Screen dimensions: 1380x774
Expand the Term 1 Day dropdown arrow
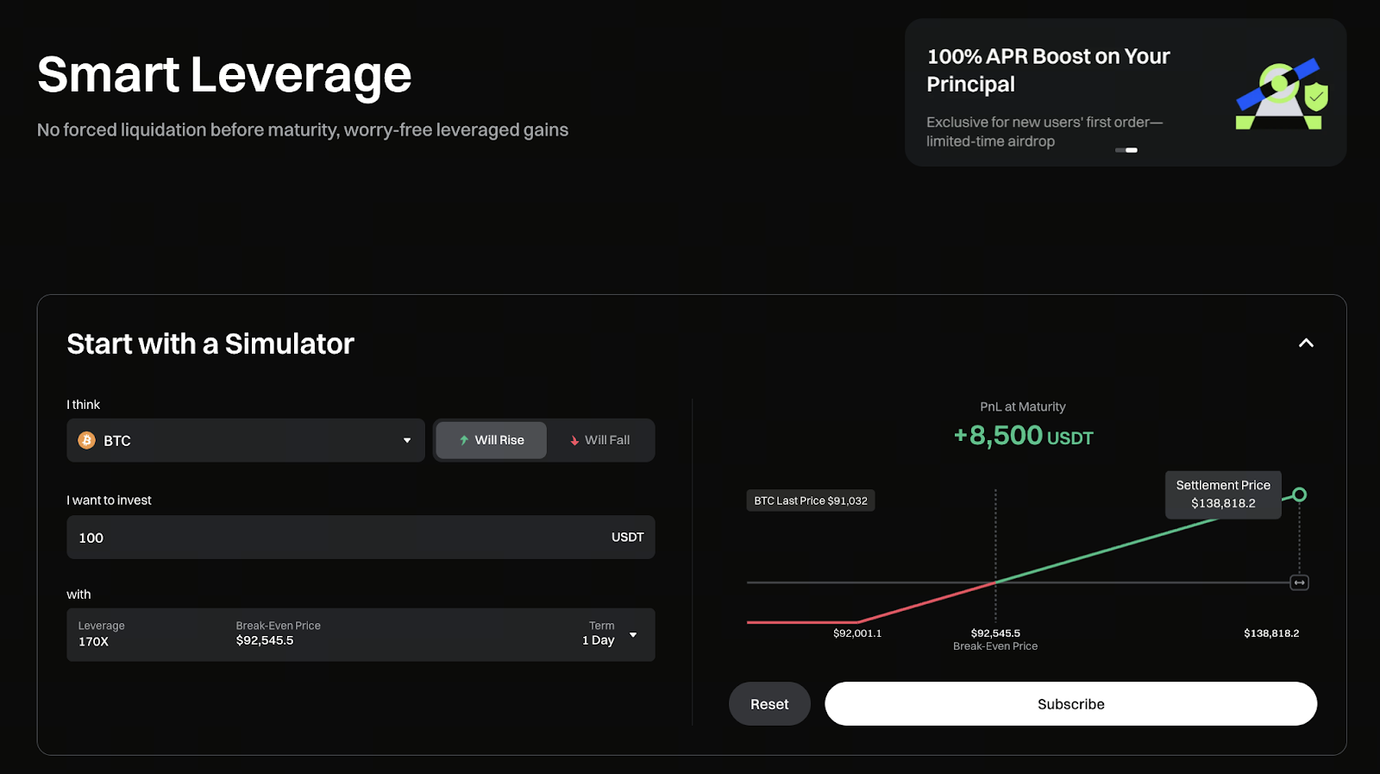point(633,635)
